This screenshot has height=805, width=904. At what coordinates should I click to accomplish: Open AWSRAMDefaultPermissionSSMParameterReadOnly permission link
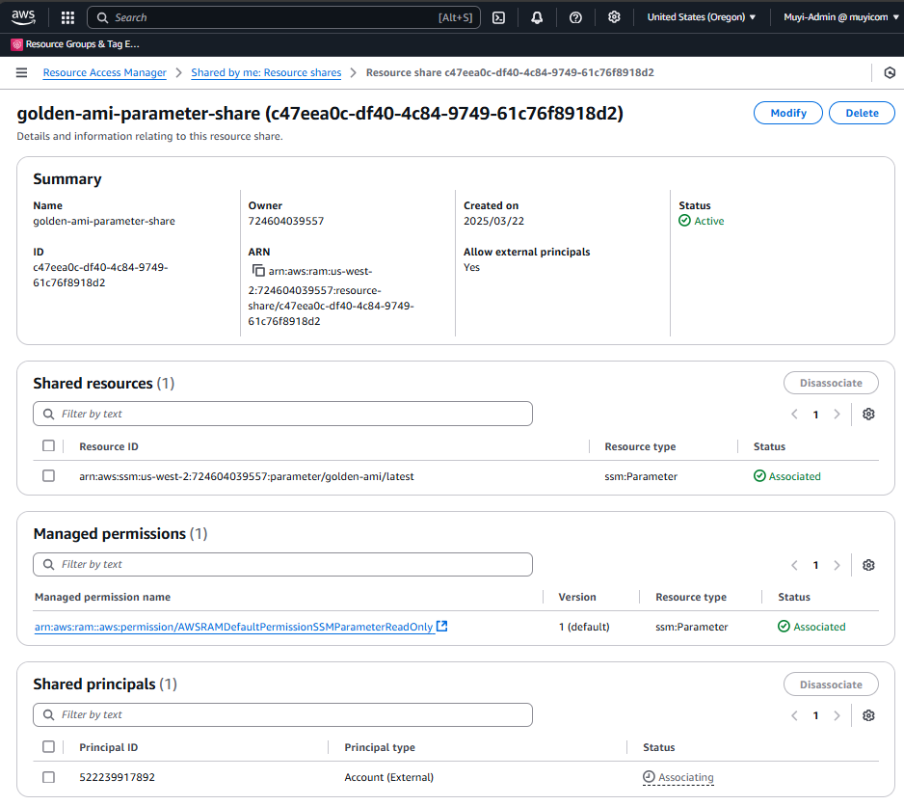click(233, 627)
